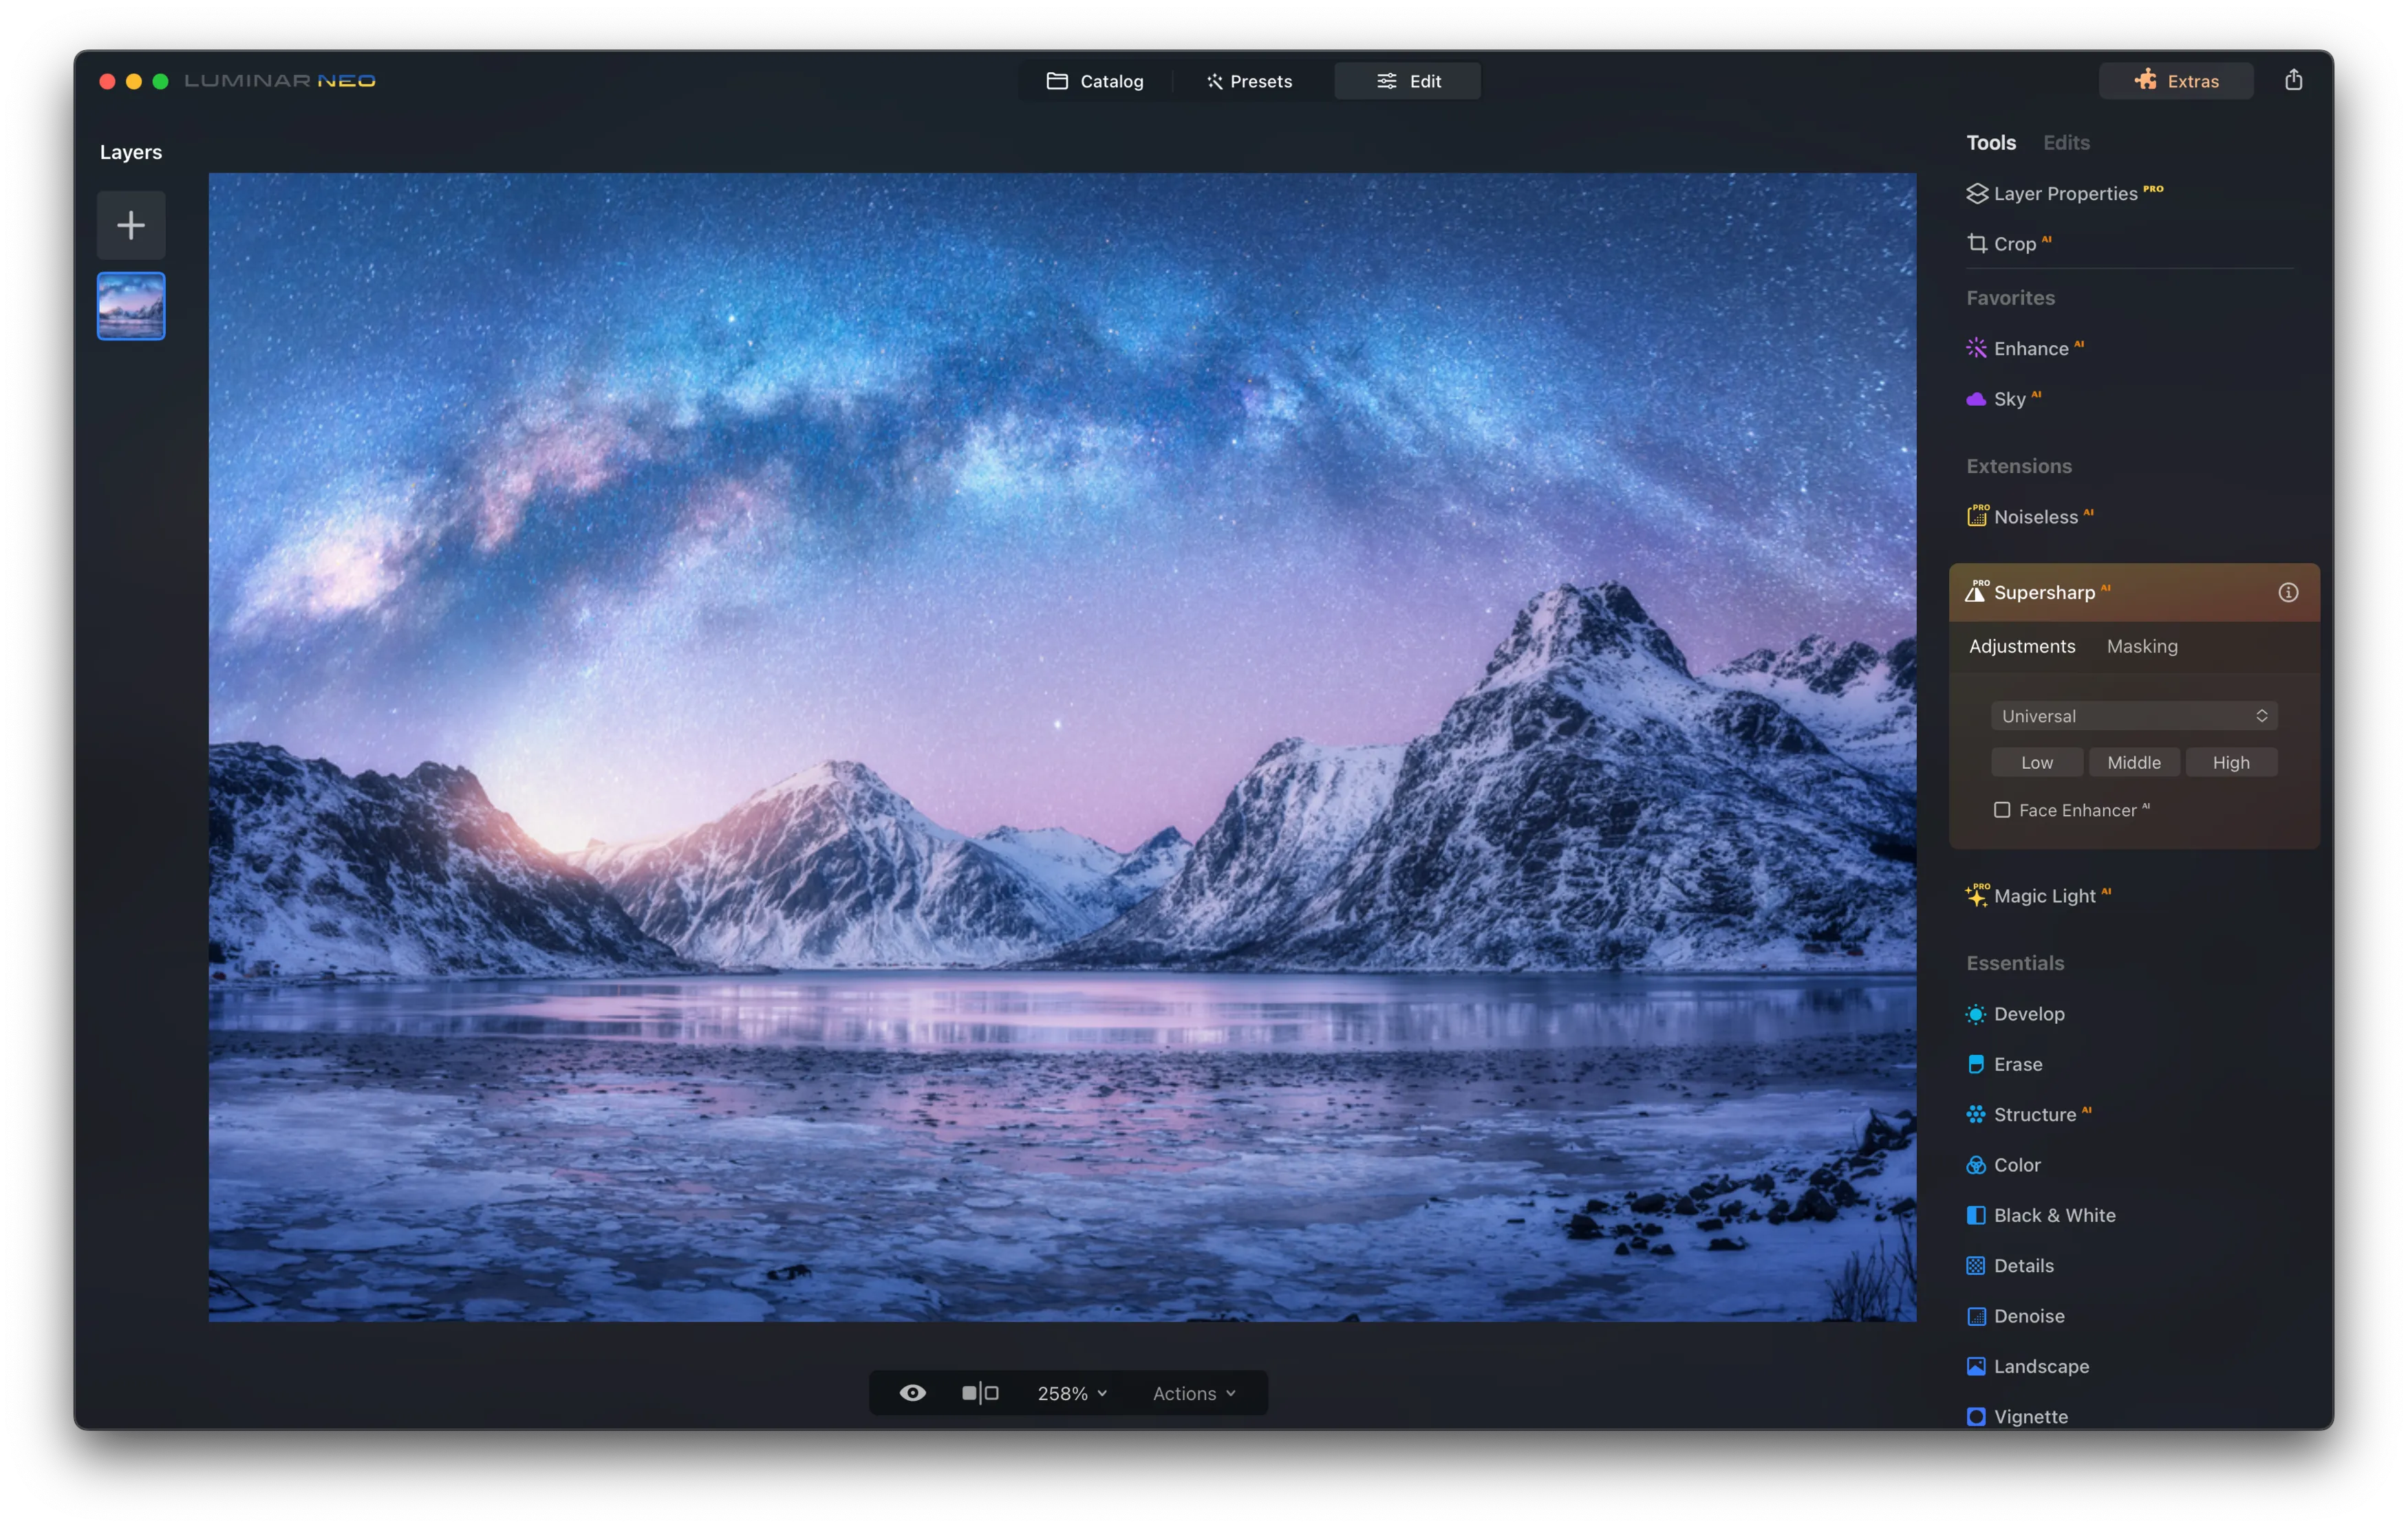
Task: Select the Erase tool
Action: [x=2016, y=1065]
